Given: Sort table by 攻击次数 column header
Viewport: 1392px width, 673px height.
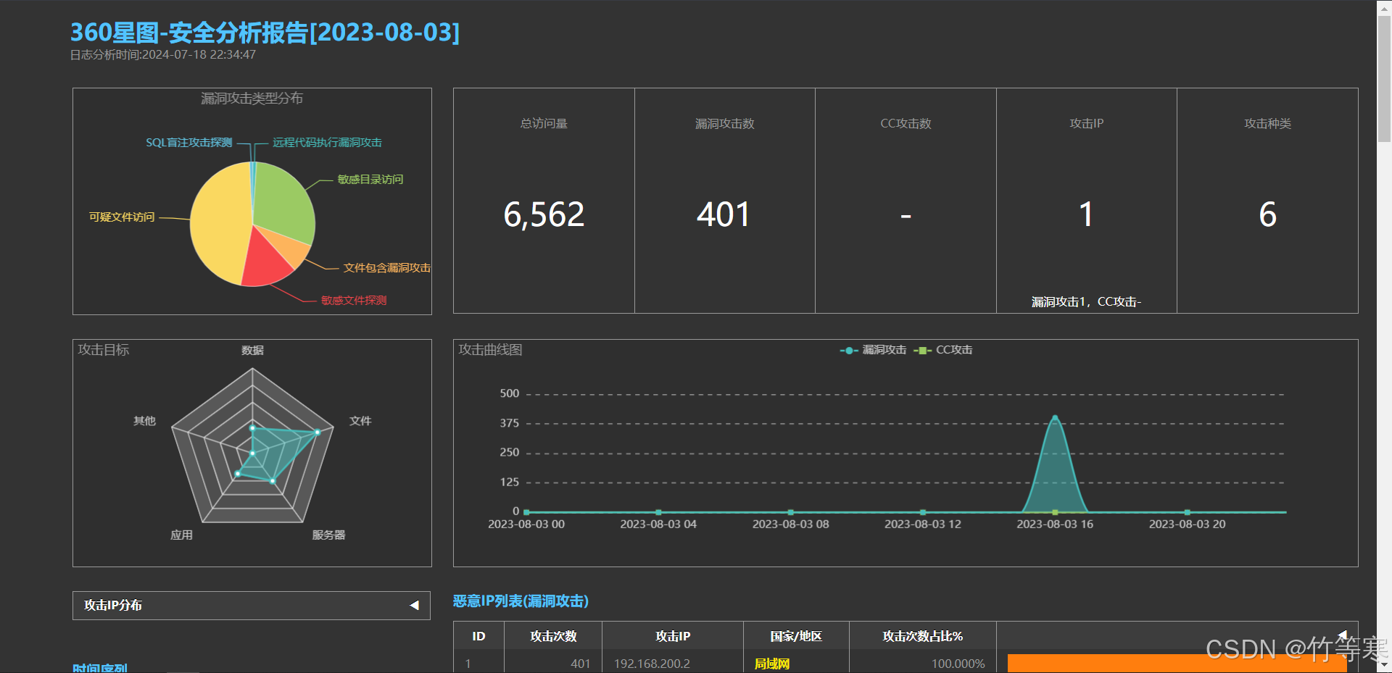Looking at the screenshot, I should point(553,636).
